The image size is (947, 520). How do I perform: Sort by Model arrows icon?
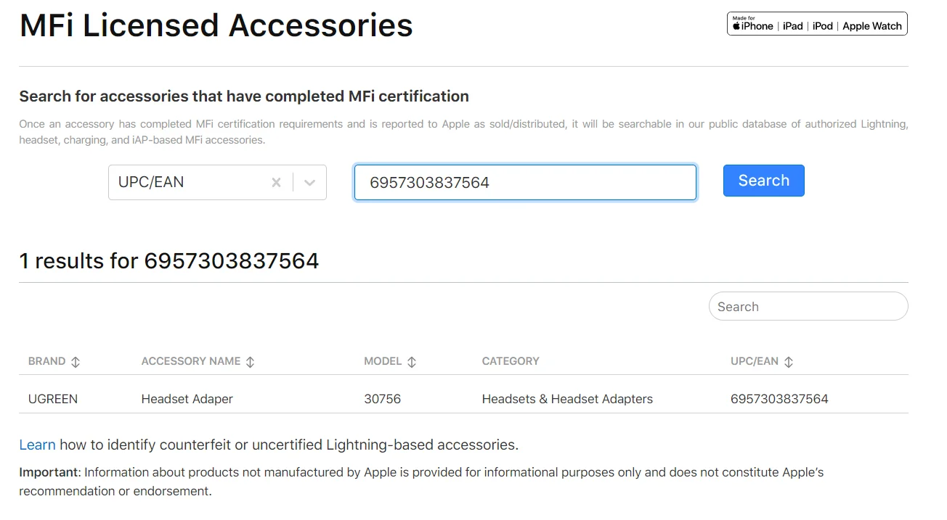click(412, 362)
